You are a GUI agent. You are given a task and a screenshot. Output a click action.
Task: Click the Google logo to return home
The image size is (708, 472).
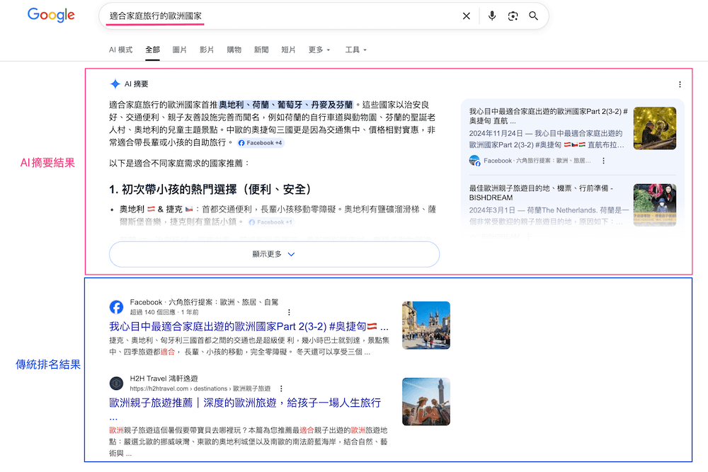pyautogui.click(x=50, y=15)
